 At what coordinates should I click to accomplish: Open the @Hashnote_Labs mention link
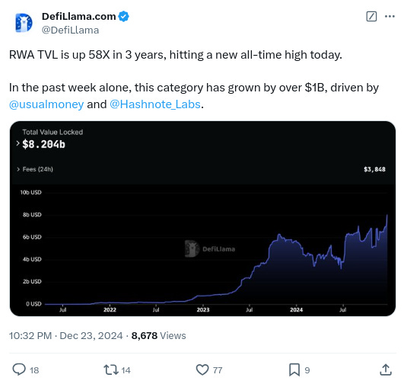click(155, 104)
